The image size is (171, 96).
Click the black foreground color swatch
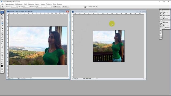pyautogui.click(x=2, y=66)
